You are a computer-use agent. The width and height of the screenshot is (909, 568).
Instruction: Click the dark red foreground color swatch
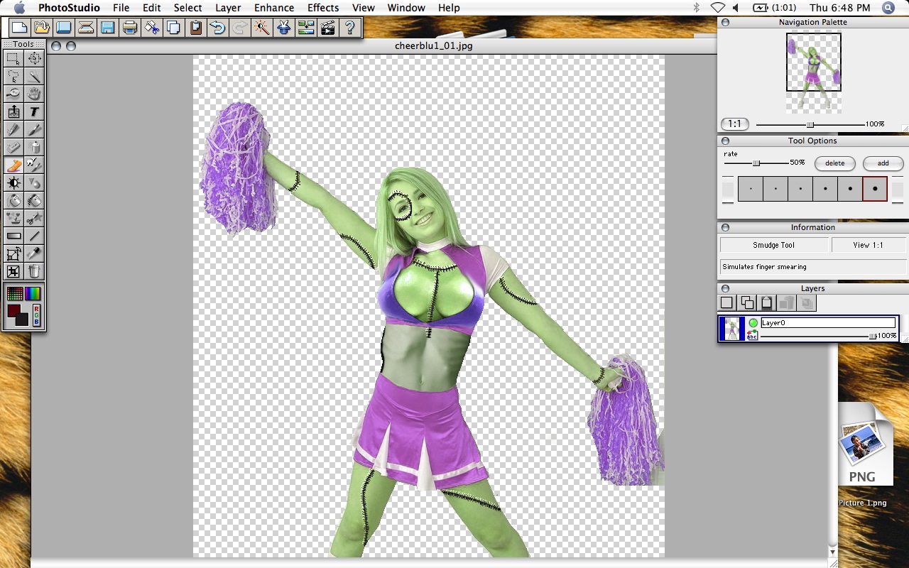(13, 311)
